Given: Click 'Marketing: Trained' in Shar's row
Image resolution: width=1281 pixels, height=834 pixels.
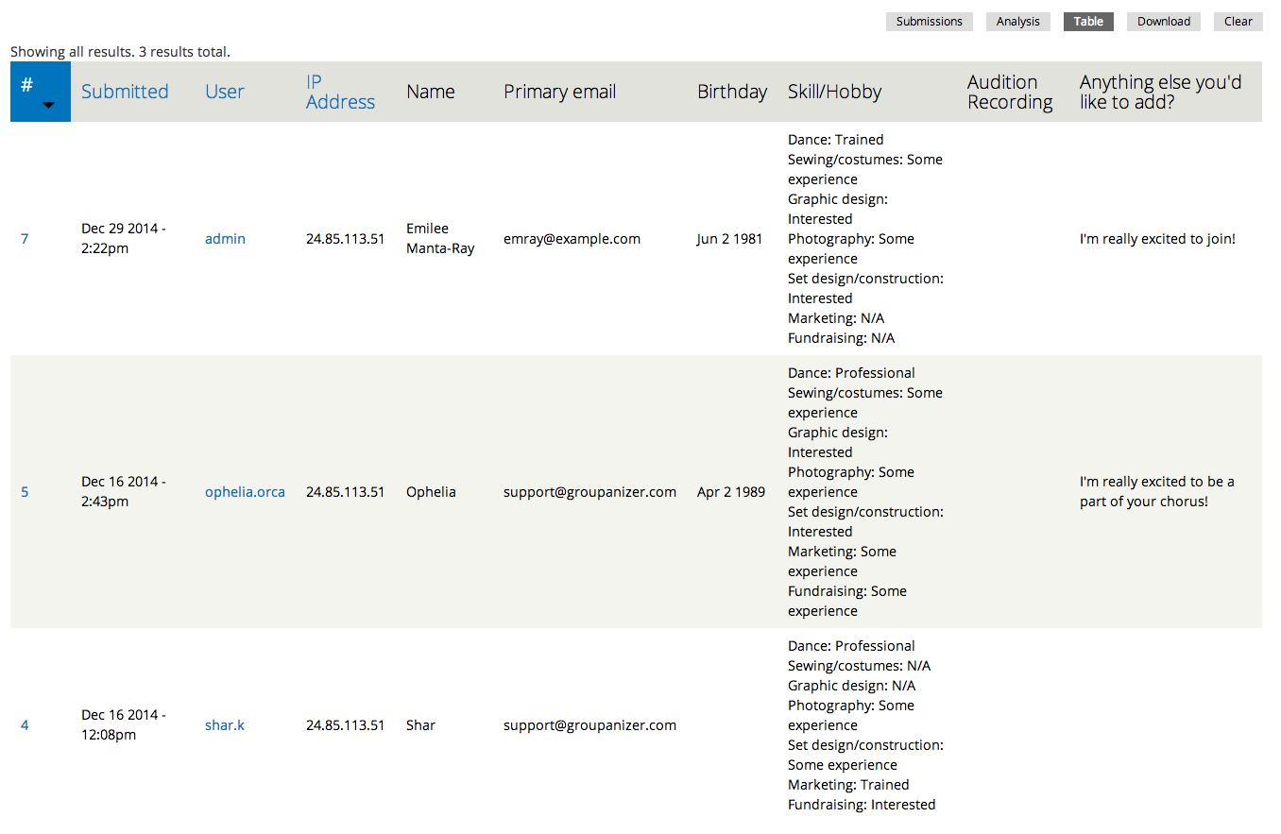Looking at the screenshot, I should [848, 785].
